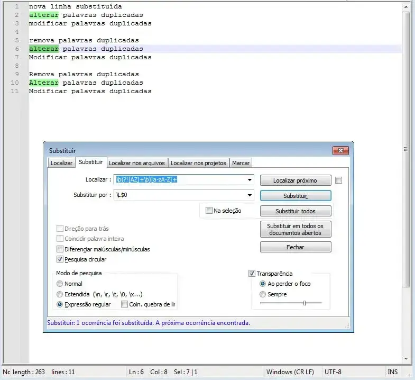
Task: Close the Substituir dialog window
Action: click(340, 151)
